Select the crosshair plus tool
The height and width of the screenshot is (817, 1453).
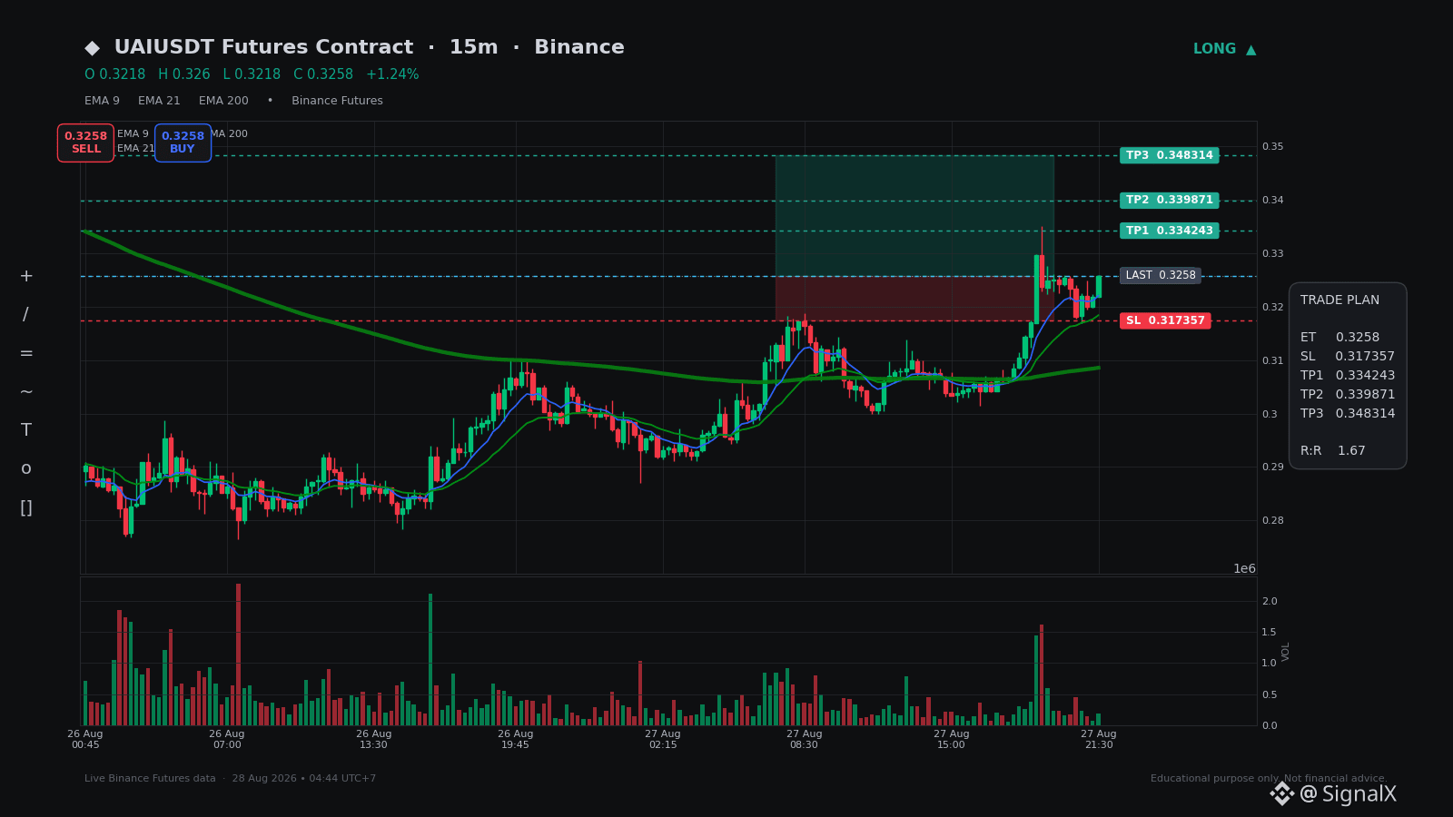click(26, 276)
